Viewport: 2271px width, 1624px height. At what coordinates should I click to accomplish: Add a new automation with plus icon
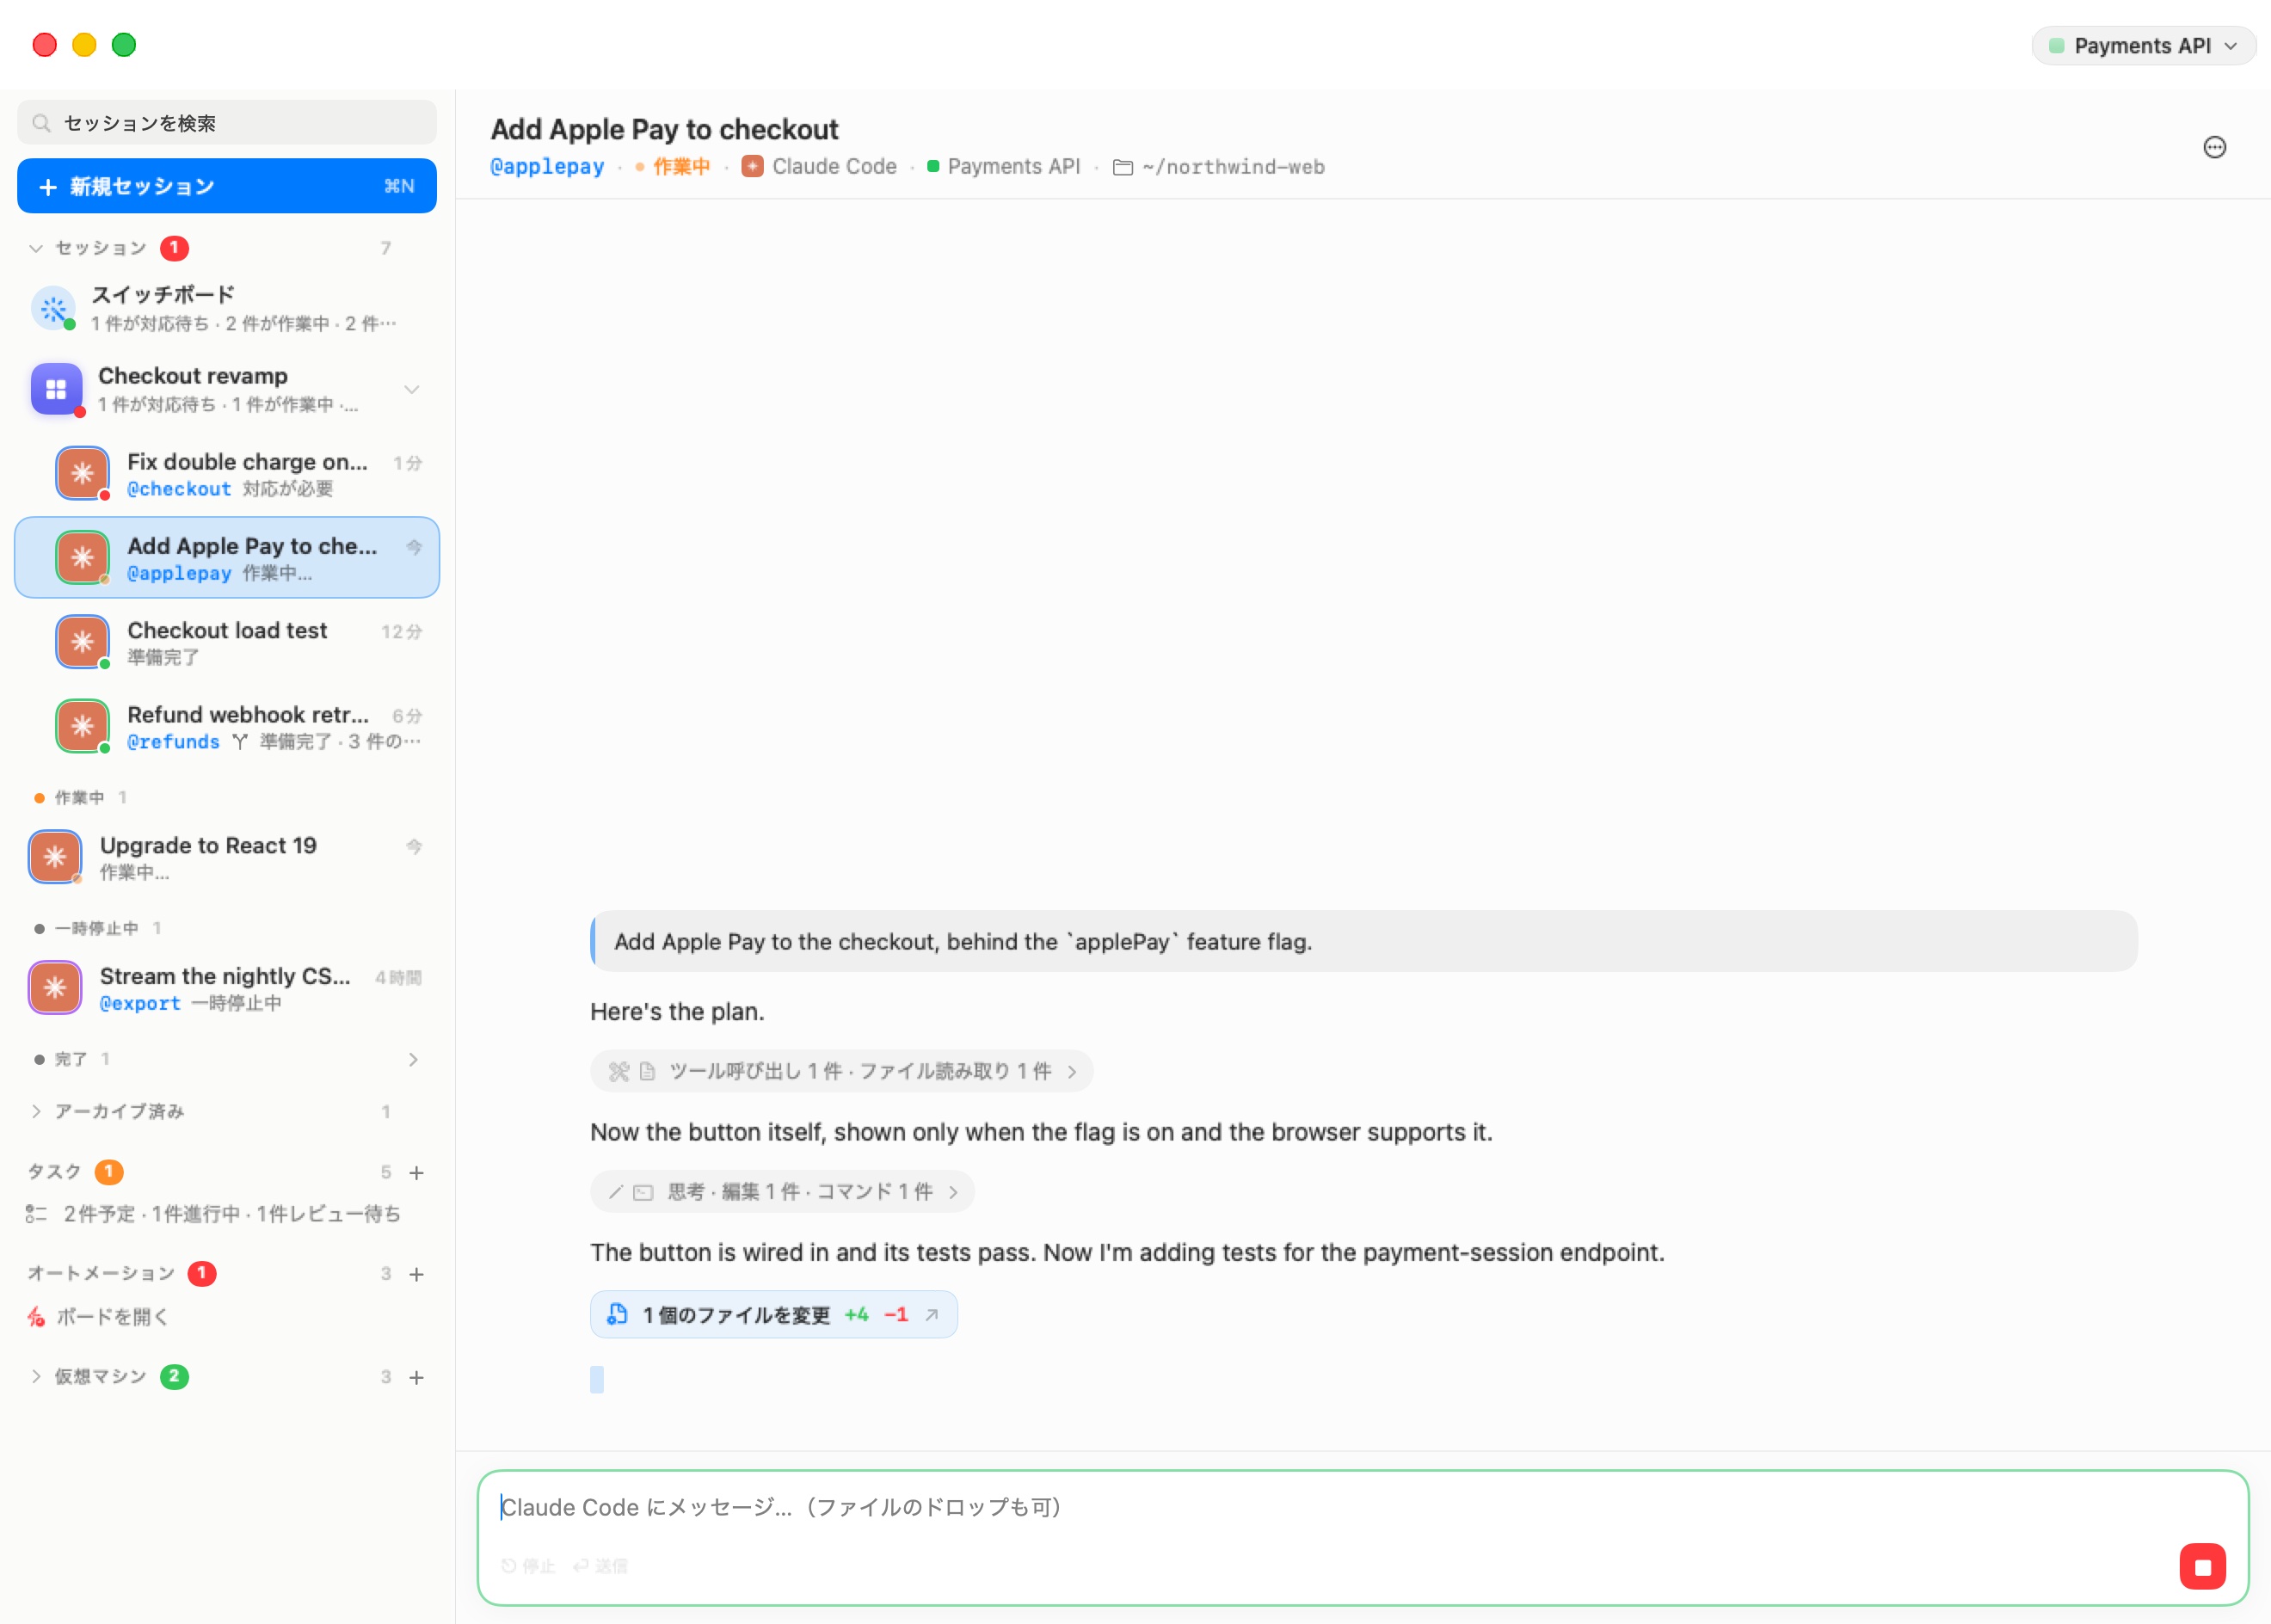pos(417,1274)
